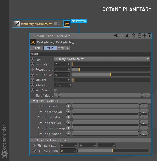Click the Planetary angle slider bar
The height and width of the screenshot is (161, 157).
point(113,151)
